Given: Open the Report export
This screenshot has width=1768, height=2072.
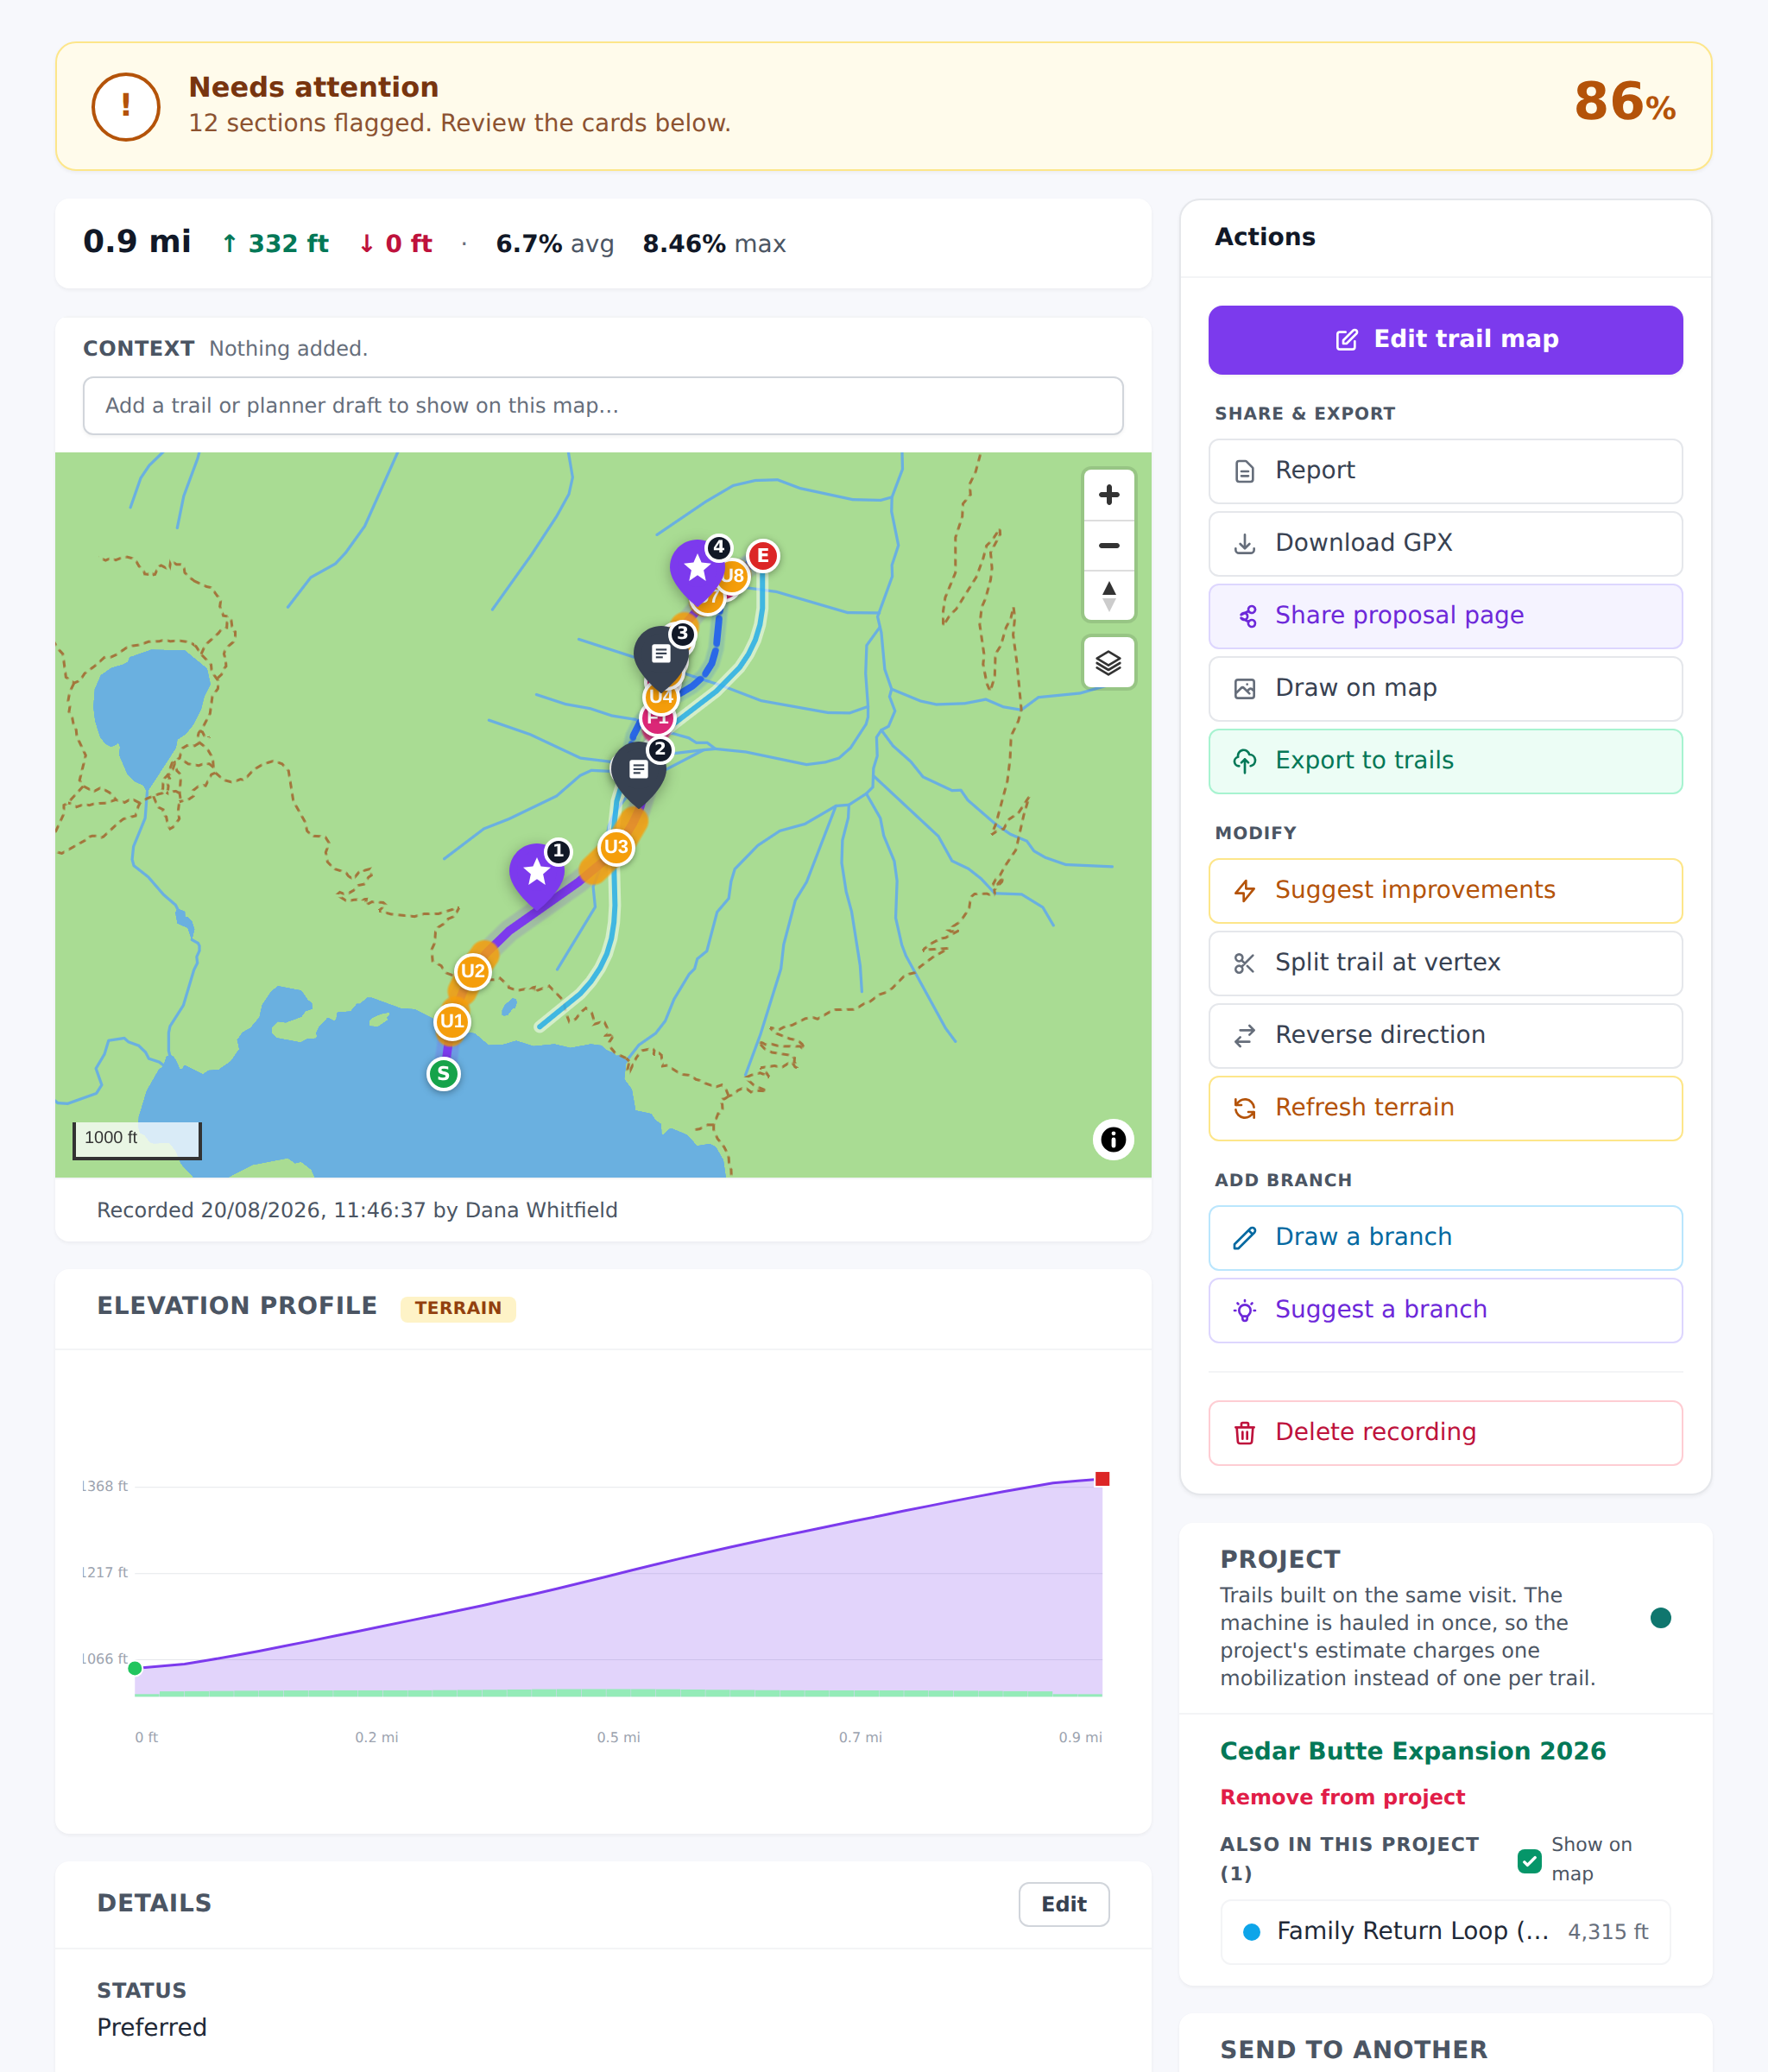Looking at the screenshot, I should [x=1445, y=471].
